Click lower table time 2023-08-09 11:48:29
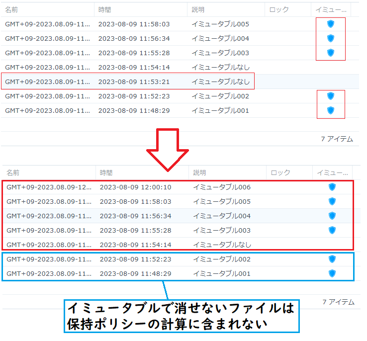367x341 pixels. pos(136,273)
